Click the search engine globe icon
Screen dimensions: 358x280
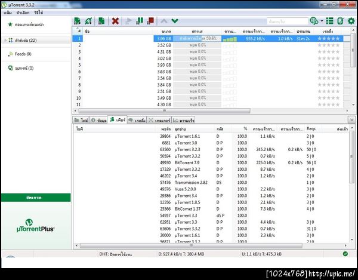click(314, 21)
